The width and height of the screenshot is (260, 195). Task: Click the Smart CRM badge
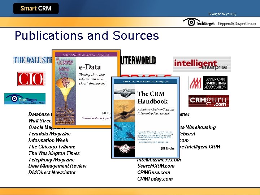[x=36, y=8]
